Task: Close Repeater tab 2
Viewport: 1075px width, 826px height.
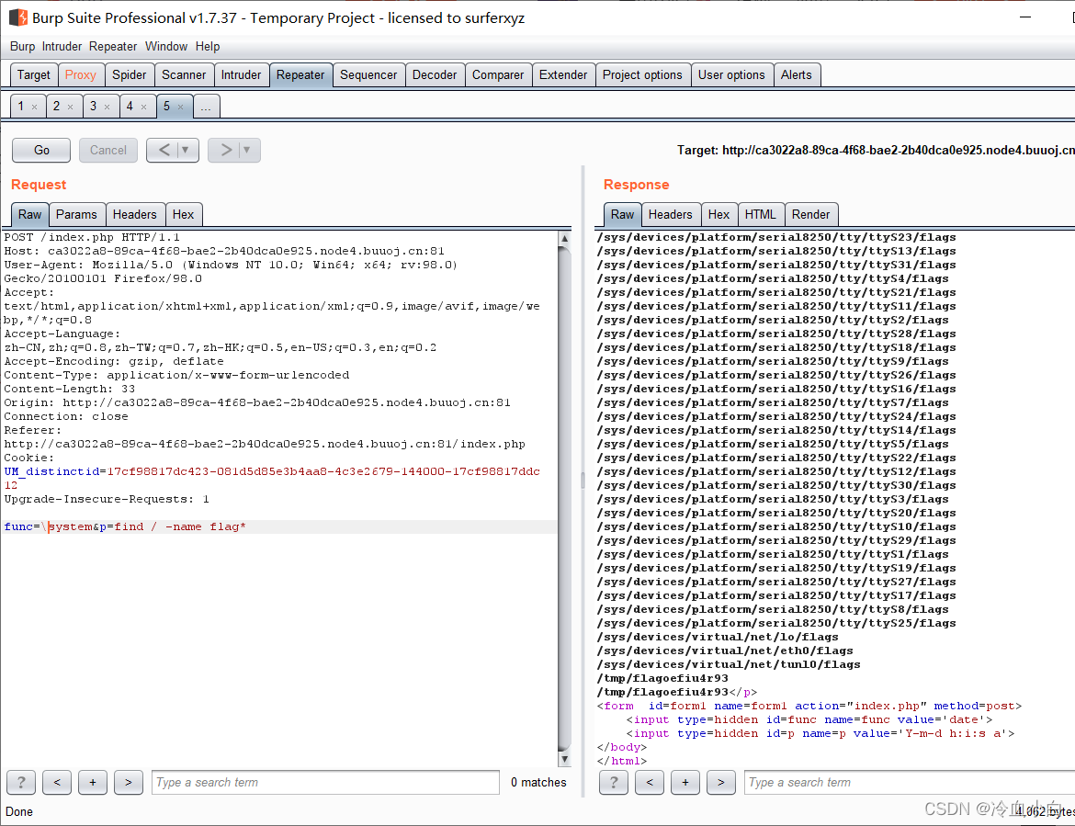Action: click(x=70, y=107)
